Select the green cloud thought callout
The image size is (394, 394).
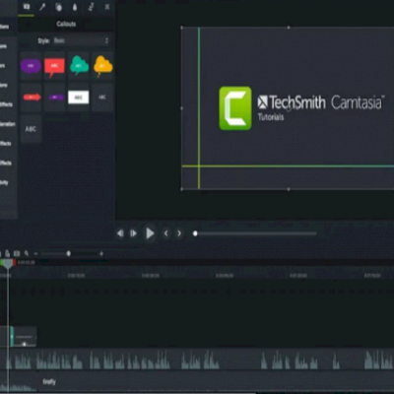point(79,66)
